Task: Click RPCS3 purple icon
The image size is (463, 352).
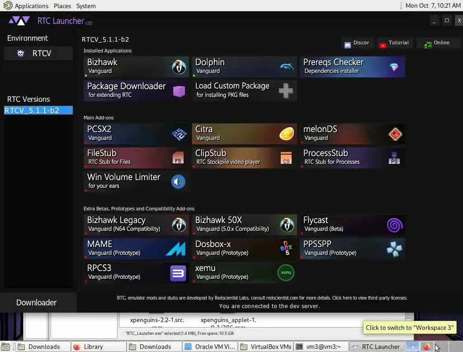Action: click(x=178, y=273)
